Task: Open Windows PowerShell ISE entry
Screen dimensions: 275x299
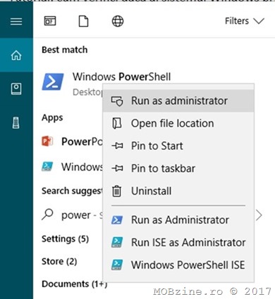Action: click(x=178, y=265)
